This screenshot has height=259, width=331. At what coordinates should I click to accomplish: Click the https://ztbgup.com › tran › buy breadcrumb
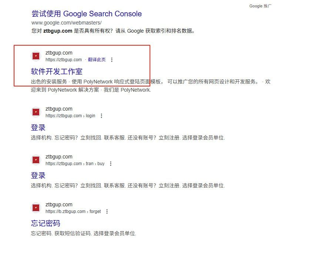point(75,164)
